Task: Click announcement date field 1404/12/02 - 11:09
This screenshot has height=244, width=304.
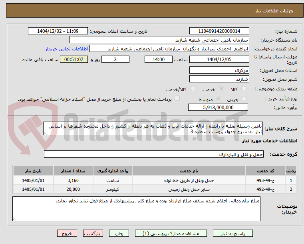Action: [58, 31]
